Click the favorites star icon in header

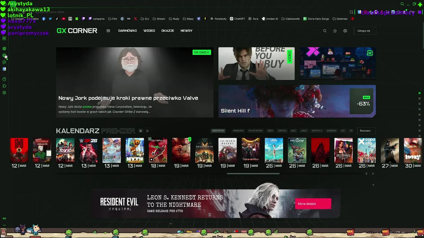point(335,31)
